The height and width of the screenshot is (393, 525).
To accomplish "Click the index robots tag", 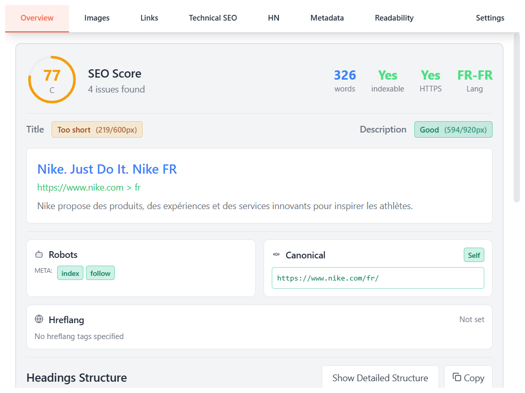I will (70, 273).
